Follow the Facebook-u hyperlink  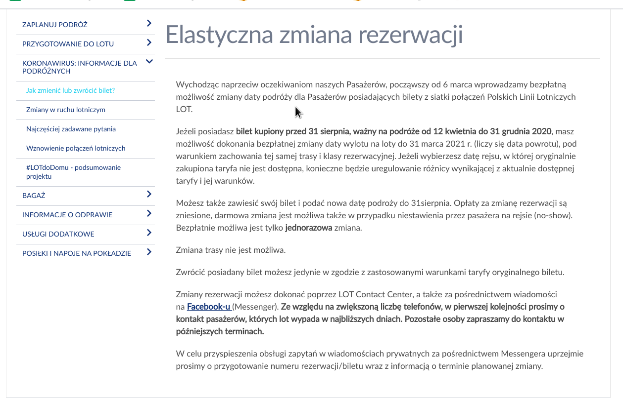(x=208, y=307)
